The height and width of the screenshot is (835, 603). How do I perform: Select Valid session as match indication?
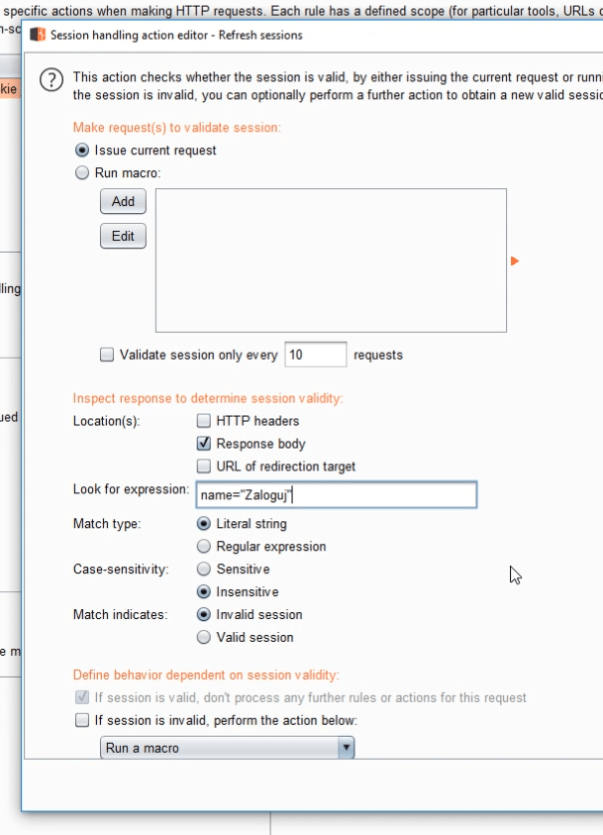tap(204, 637)
